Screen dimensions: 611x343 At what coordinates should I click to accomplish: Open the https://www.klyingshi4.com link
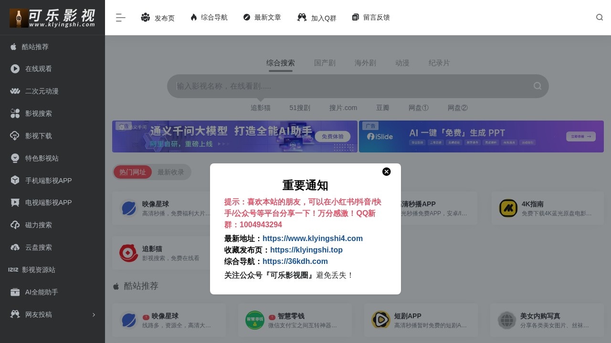pos(313,238)
